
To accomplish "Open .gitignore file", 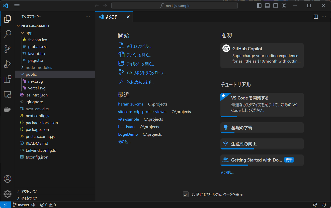I will pos(55,102).
